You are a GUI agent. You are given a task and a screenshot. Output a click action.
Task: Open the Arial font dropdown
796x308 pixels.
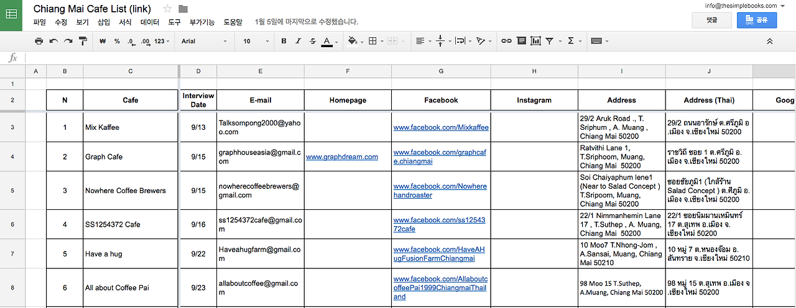pos(204,41)
